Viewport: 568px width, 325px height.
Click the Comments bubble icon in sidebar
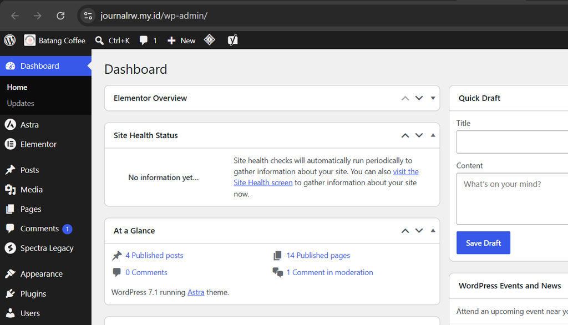coord(10,228)
